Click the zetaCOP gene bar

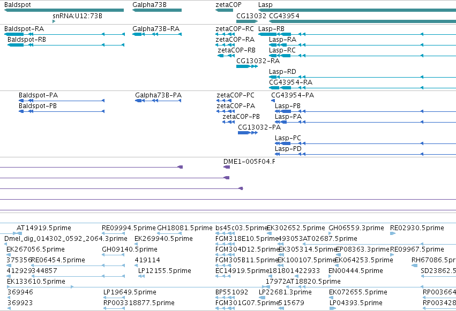pyautogui.click(x=224, y=10)
